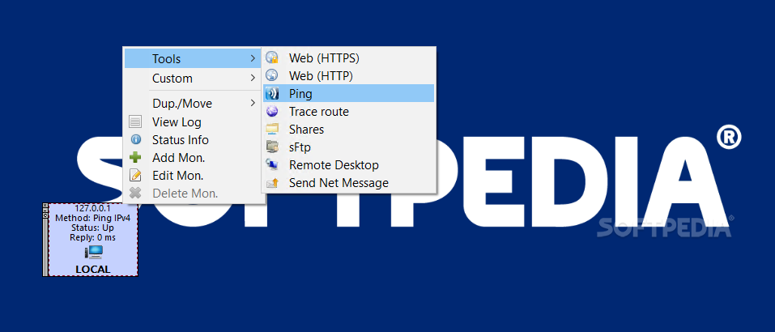The height and width of the screenshot is (332, 775).
Task: Click the Method: Ping IPv4 text
Action: [x=92, y=218]
